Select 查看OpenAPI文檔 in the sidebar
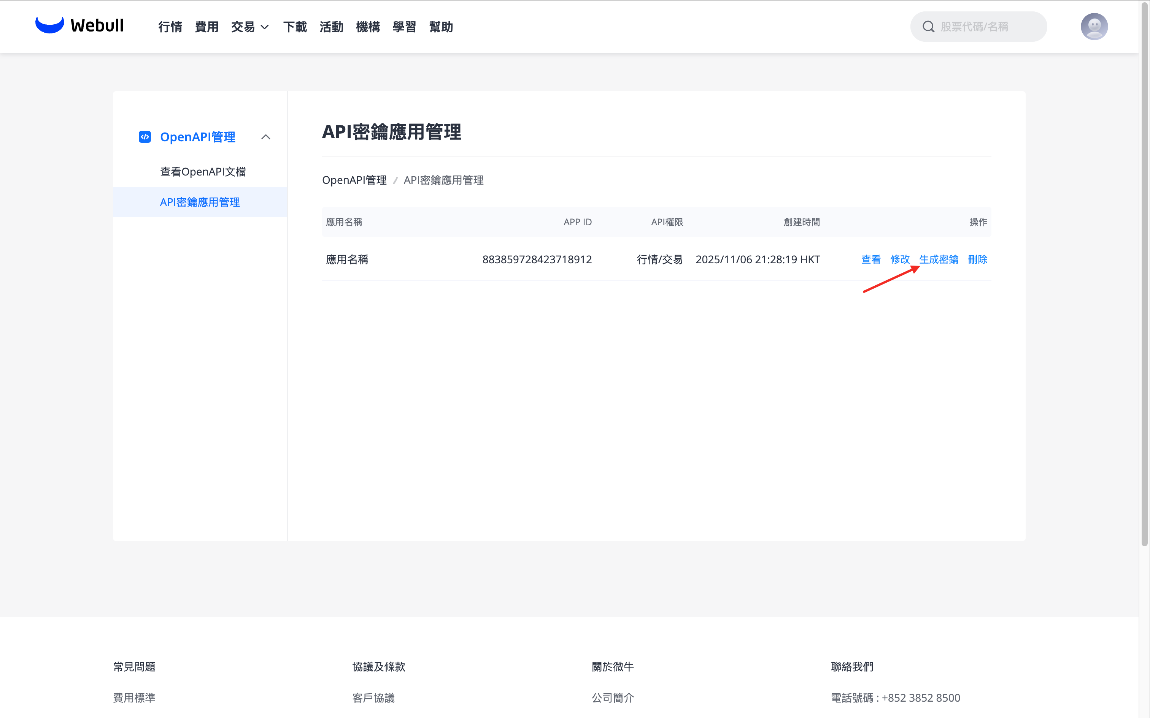This screenshot has width=1150, height=718. click(203, 171)
